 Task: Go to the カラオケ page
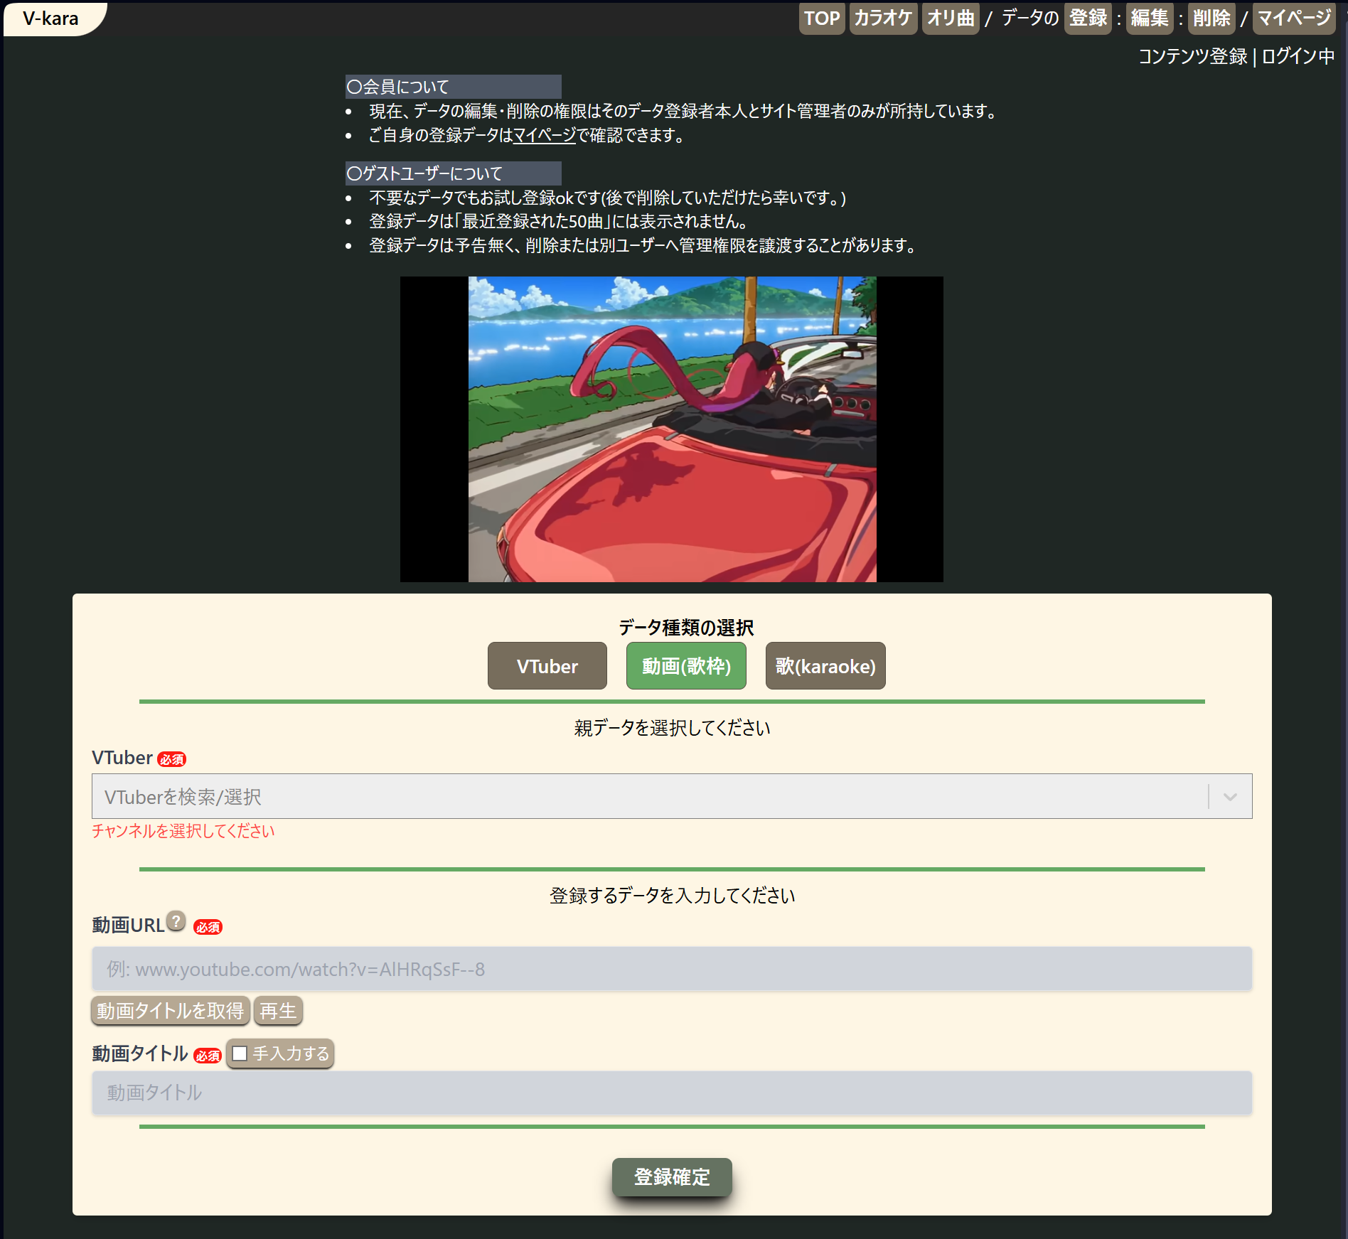pyautogui.click(x=883, y=18)
